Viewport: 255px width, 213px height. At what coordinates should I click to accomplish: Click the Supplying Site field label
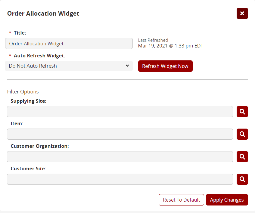[x=28, y=101]
